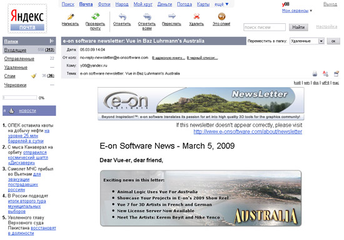Viewport: 344px width, 240px height.
Task: Open the Фотки tab in the top navigation
Action: [104, 4]
